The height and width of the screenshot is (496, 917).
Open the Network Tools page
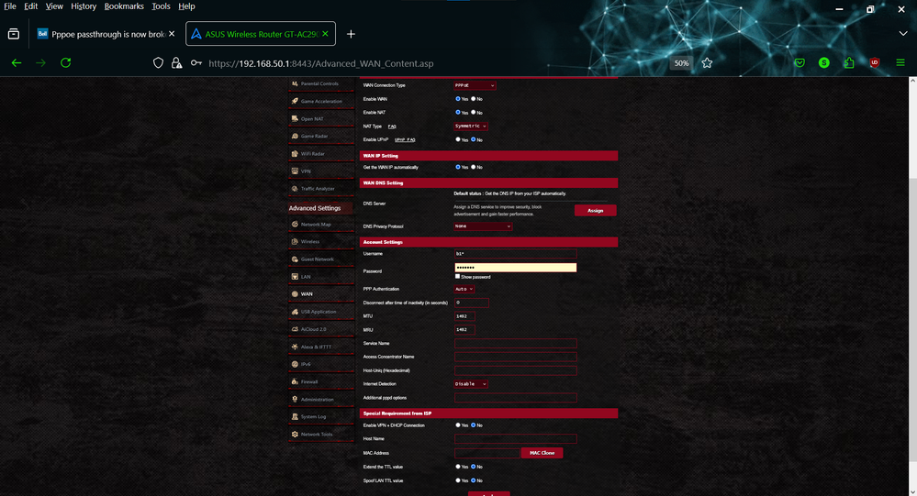(320, 434)
